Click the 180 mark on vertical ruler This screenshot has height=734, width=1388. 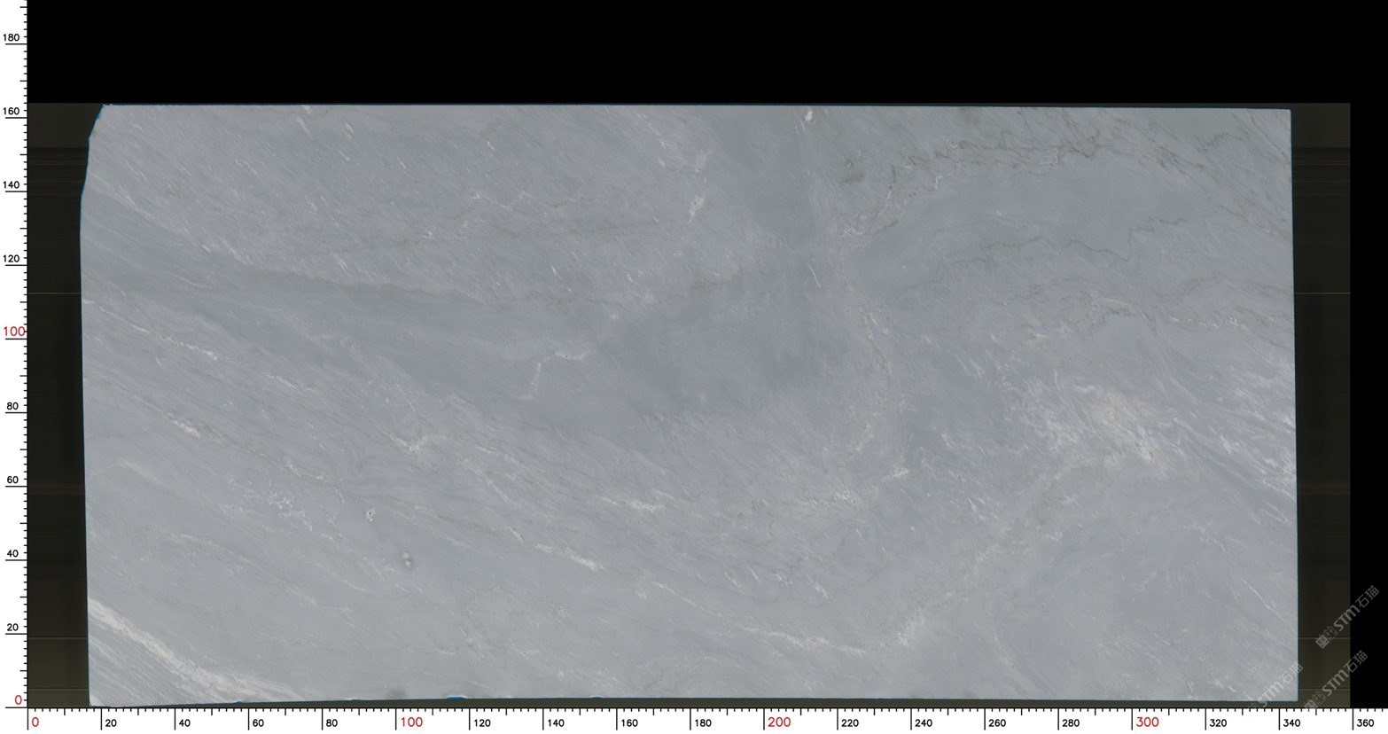[12, 37]
